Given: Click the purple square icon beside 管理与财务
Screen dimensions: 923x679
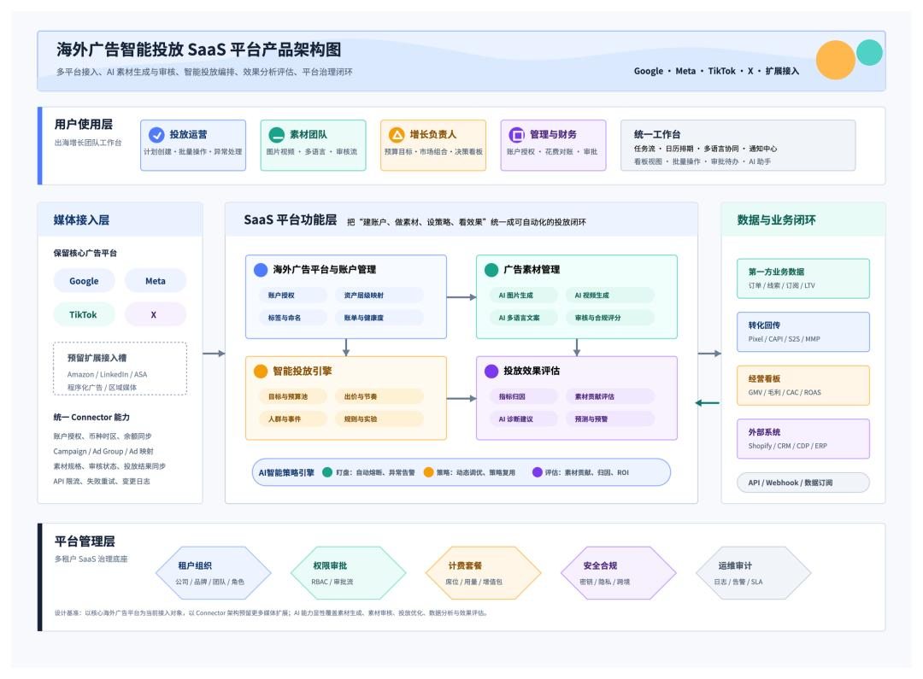Looking at the screenshot, I should coord(517,135).
